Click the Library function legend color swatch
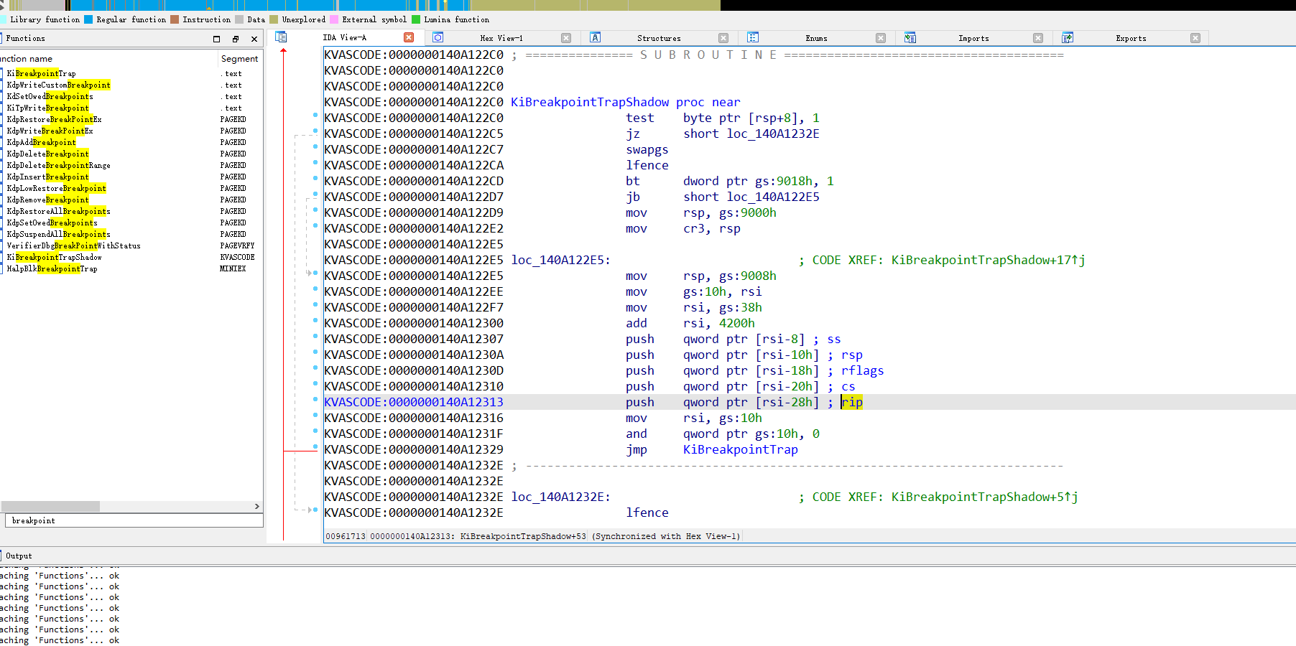 point(3,19)
